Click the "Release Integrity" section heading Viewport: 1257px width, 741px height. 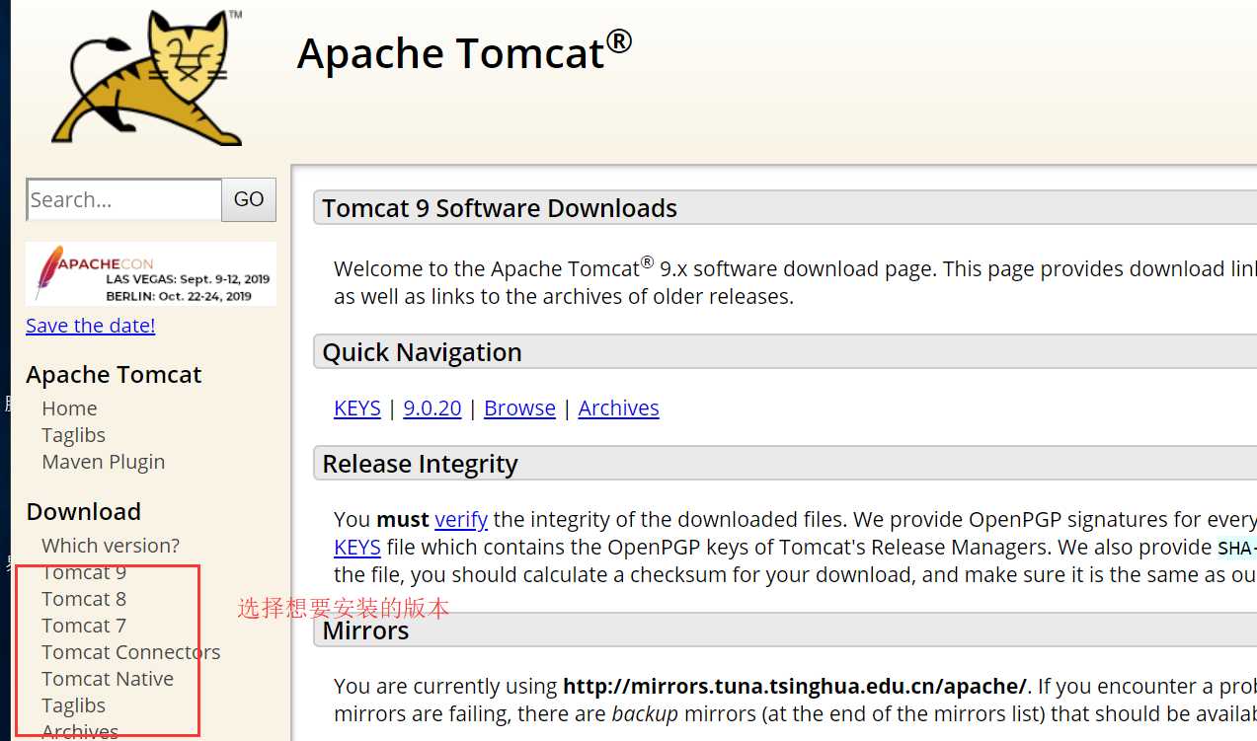(420, 464)
